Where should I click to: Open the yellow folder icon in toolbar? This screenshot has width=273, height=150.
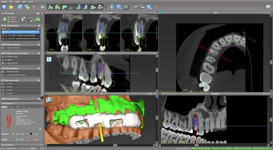pyautogui.click(x=12, y=6)
